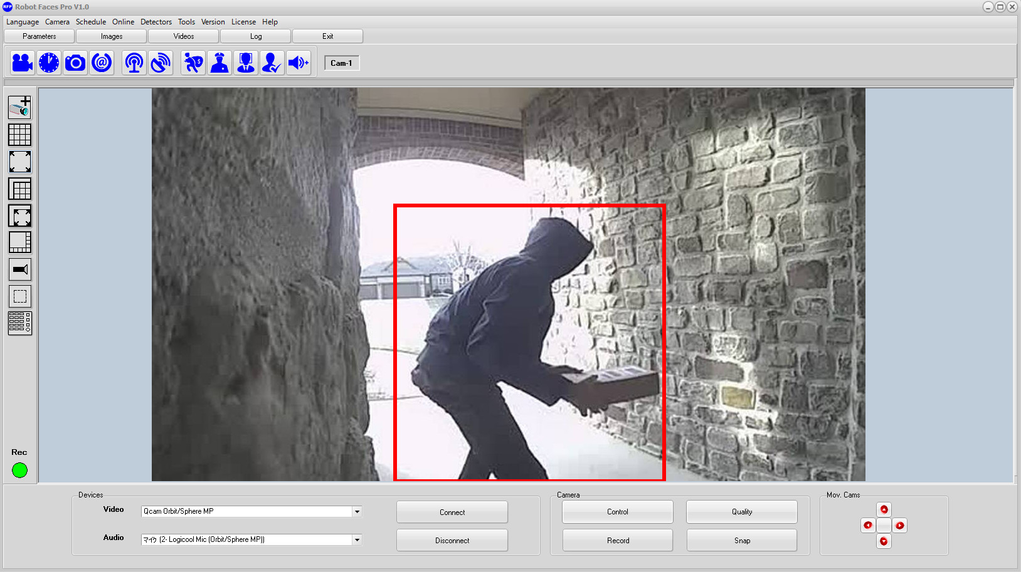Open the Detectors menu
Viewport: 1021px width, 572px height.
coord(156,22)
